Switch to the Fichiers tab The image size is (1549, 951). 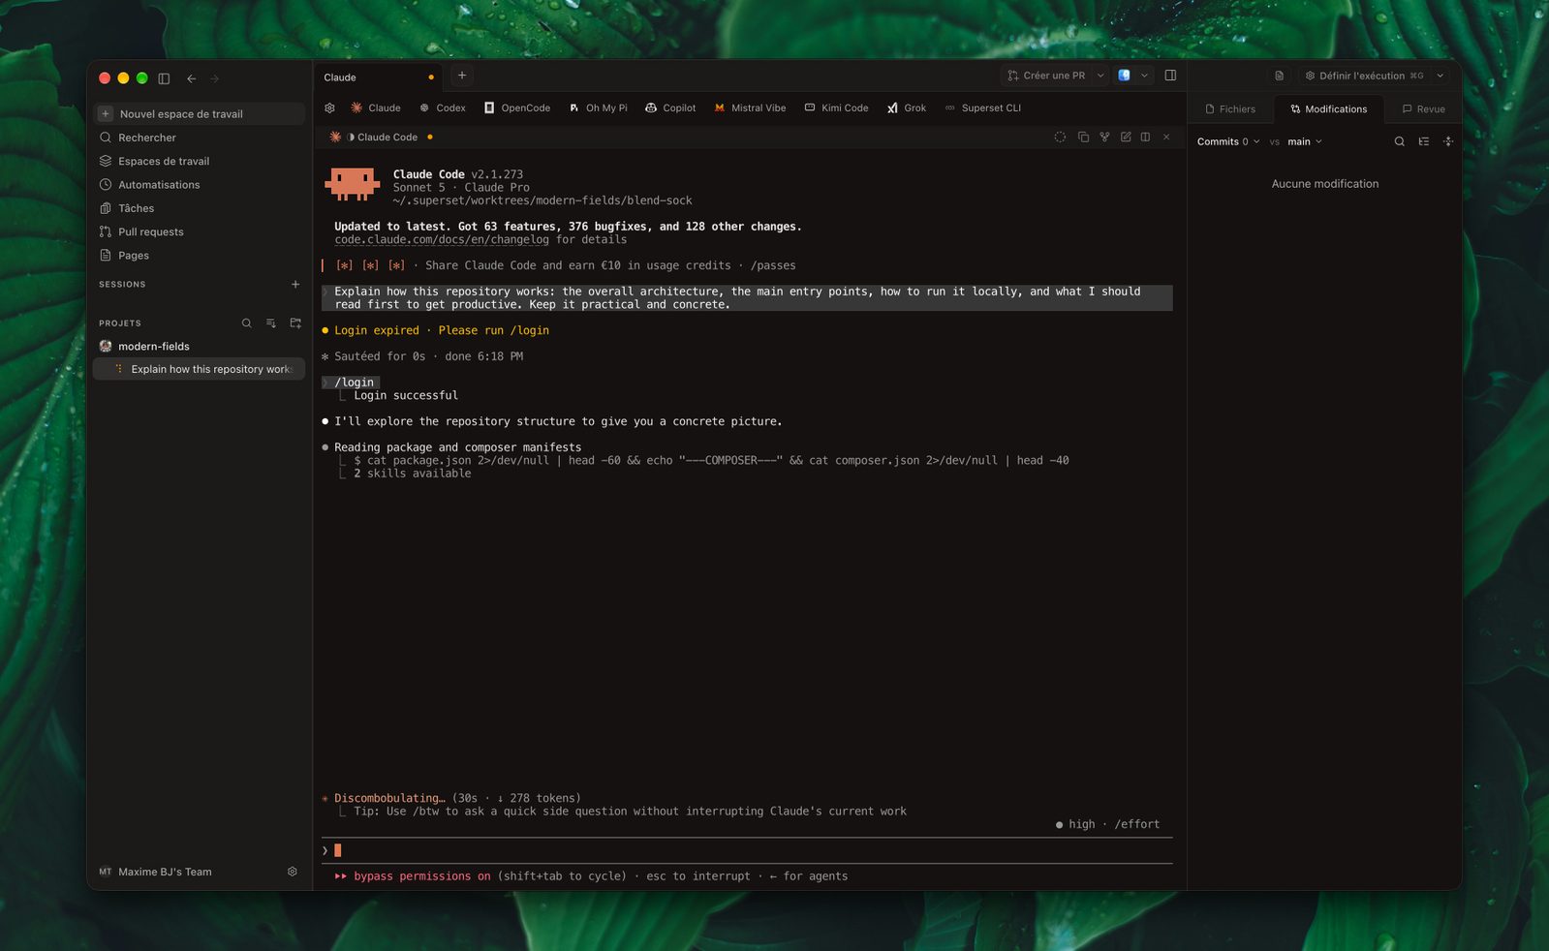tap(1230, 109)
